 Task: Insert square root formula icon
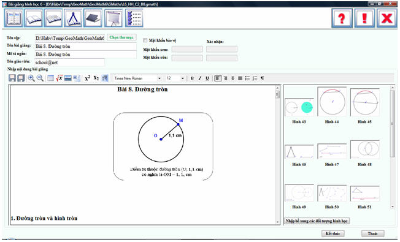(59, 78)
